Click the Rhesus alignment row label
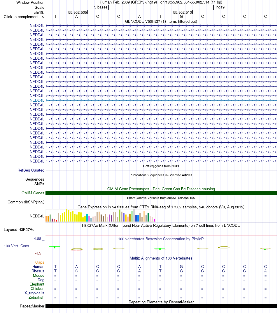 pyautogui.click(x=38, y=271)
